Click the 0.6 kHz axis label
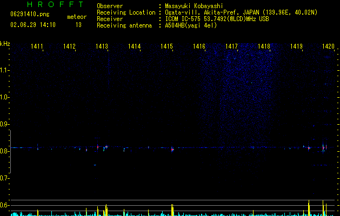Image resolution: width=340 pixels, height=216 pixels. pos(4,205)
